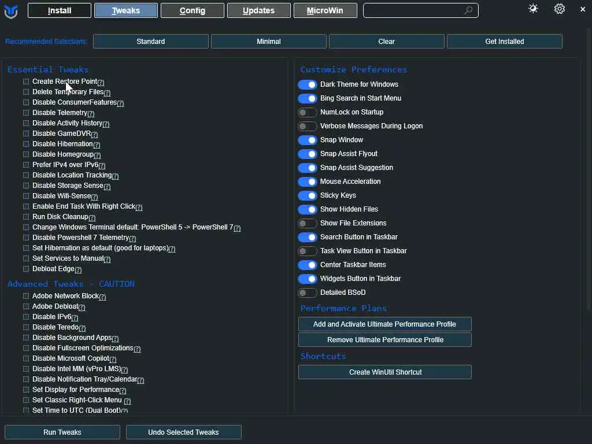Open help (?) for Debloat Edge

(78, 269)
